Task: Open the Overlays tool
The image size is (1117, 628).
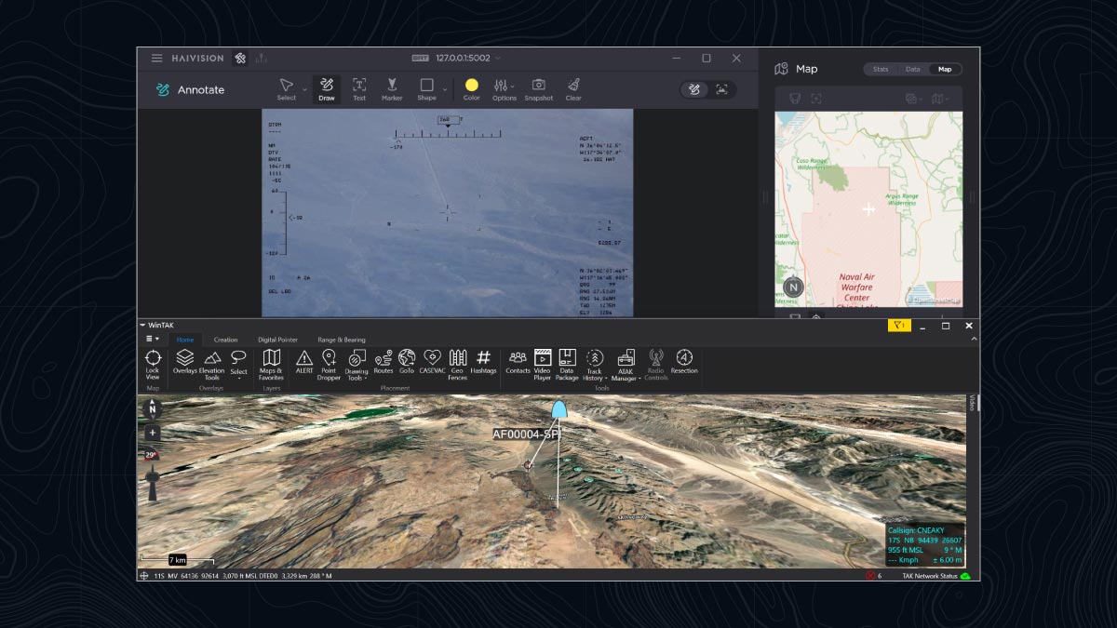Action: 184,363
